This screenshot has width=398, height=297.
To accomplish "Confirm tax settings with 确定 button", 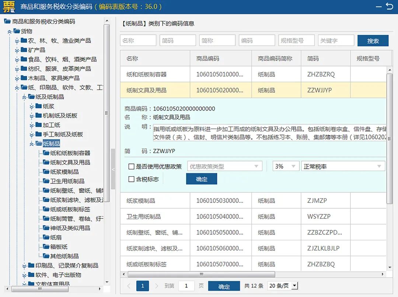I will coord(202,179).
